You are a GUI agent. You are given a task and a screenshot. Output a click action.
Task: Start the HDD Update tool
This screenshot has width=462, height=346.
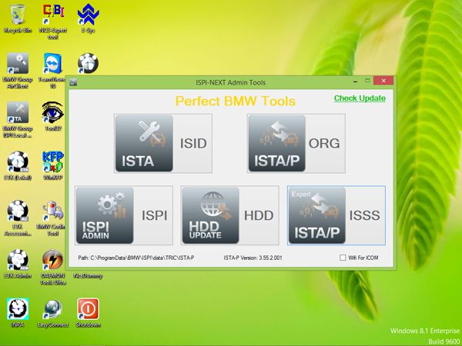229,215
